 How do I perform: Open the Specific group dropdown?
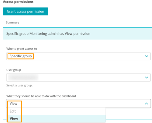[x=79, y=56]
